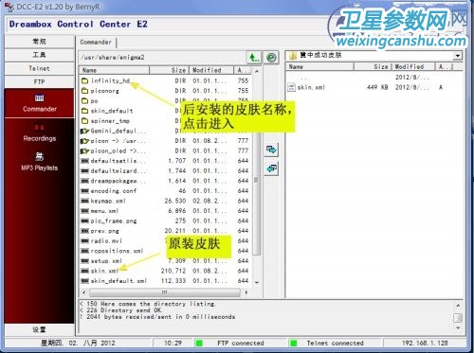Select skin_default.xml in the remote list

[x=118, y=280]
